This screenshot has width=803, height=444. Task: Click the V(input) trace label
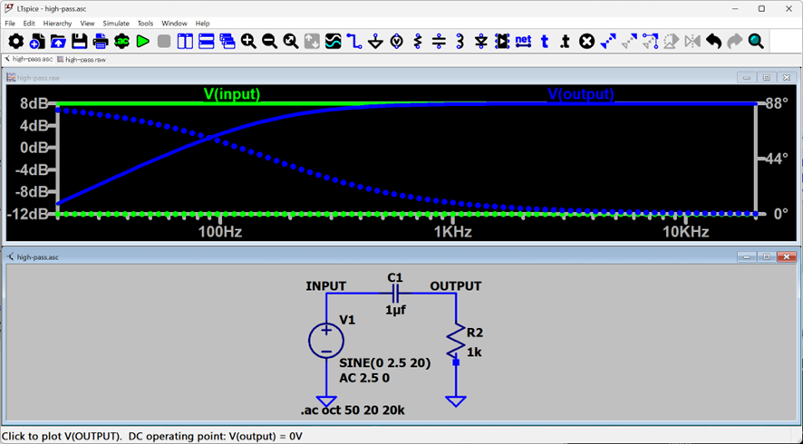coord(232,94)
